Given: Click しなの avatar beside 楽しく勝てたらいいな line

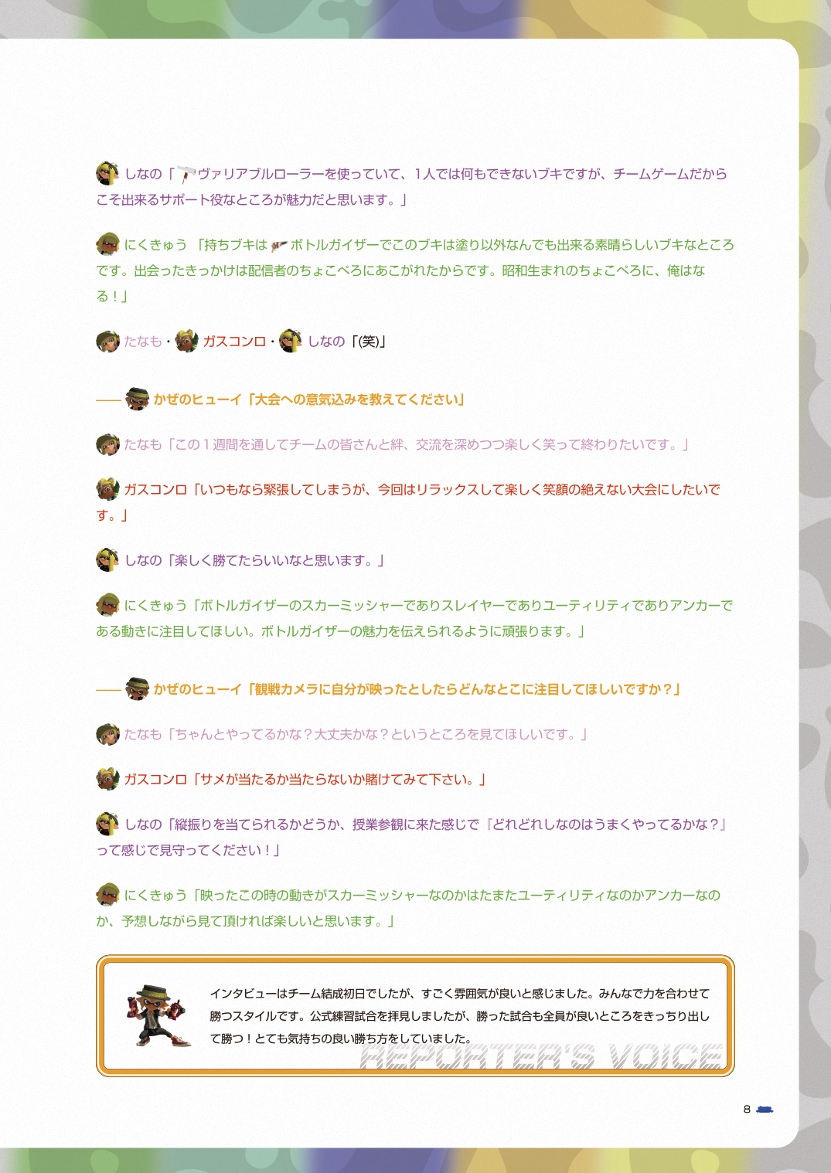Looking at the screenshot, I should (x=107, y=559).
